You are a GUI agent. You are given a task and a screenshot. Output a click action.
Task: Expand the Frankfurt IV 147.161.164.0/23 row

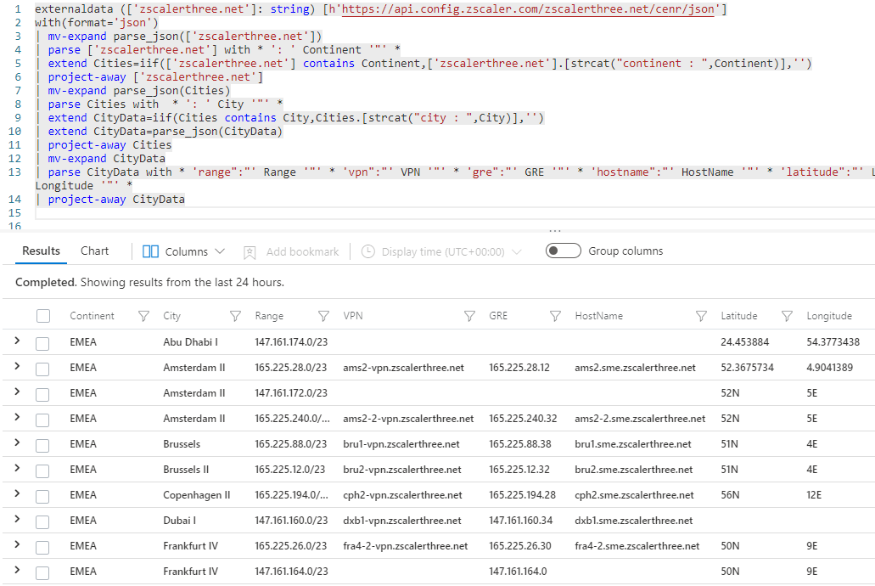17,571
